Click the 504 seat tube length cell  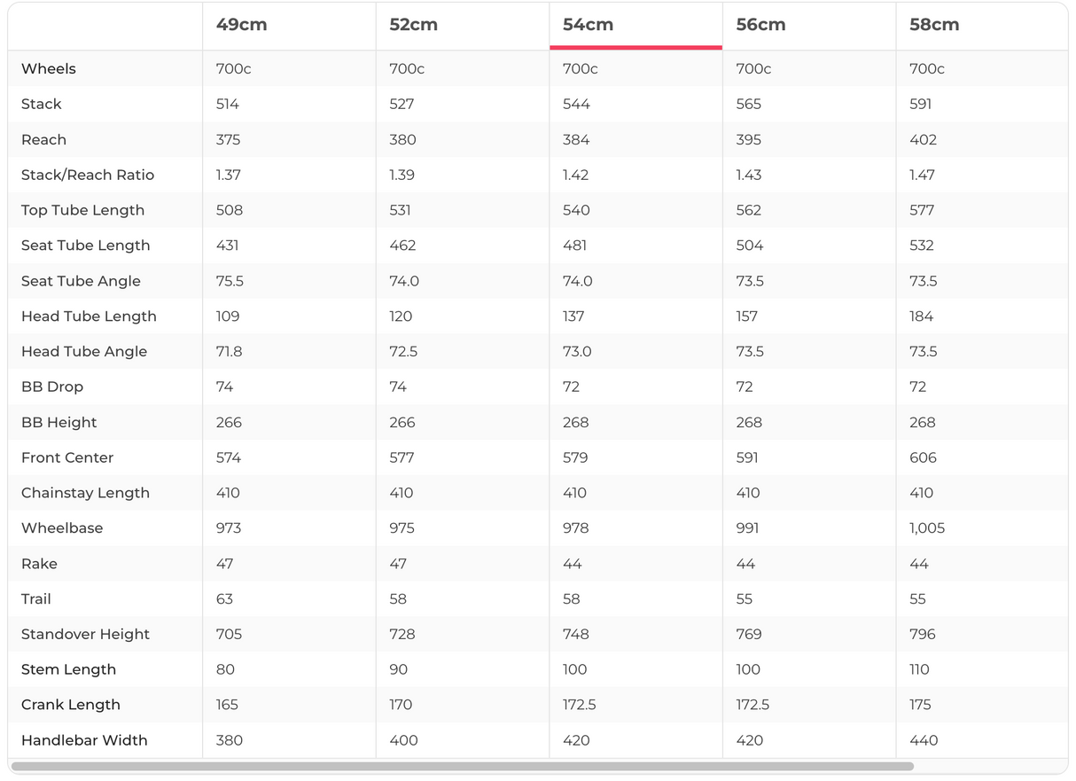(749, 246)
